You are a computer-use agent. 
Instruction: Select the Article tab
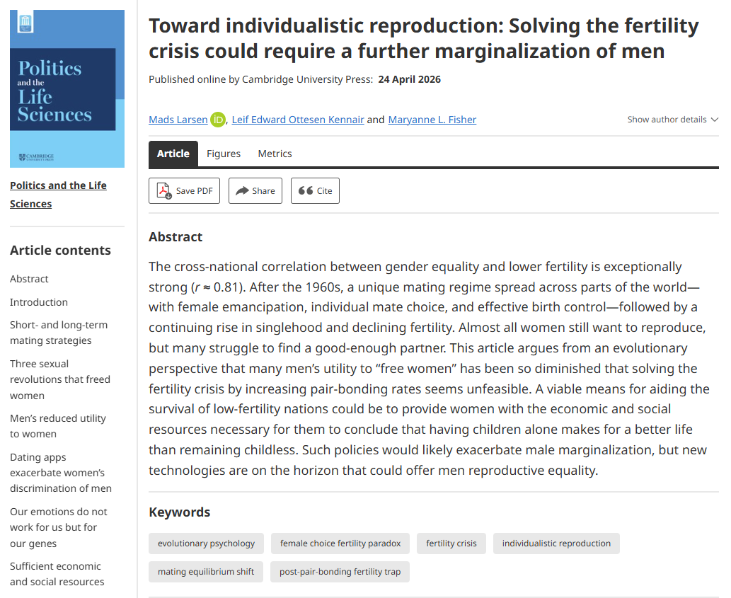pos(173,154)
